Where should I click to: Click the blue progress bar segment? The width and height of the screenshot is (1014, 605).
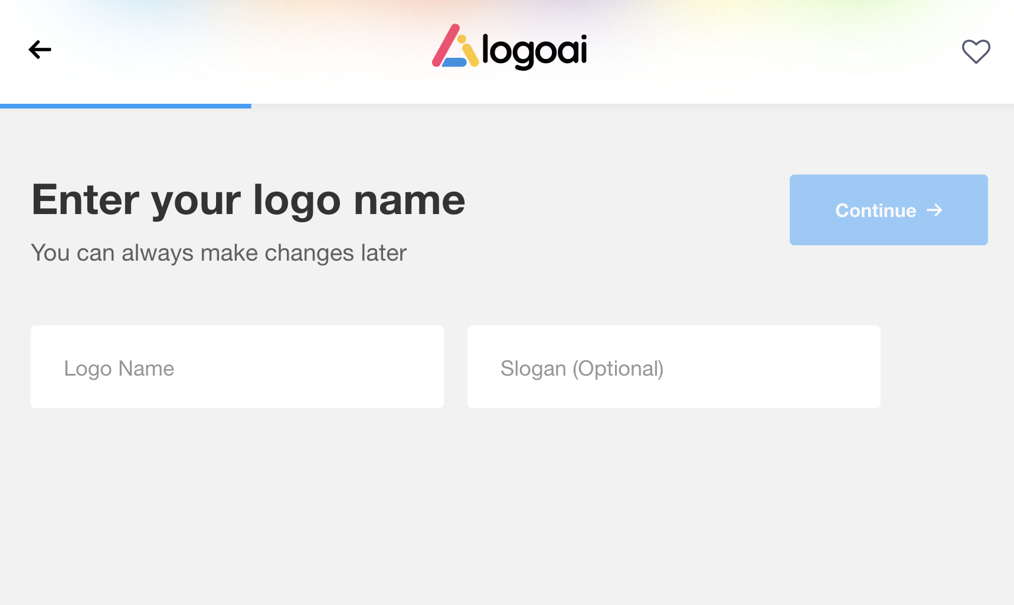125,106
